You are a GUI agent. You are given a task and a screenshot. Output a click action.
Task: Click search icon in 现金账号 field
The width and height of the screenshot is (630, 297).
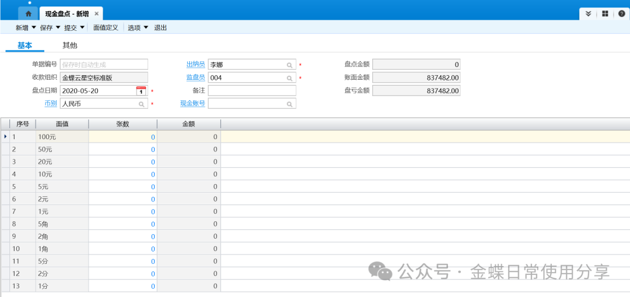click(289, 104)
